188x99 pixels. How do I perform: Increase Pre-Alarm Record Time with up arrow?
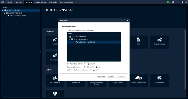tap(88, 63)
